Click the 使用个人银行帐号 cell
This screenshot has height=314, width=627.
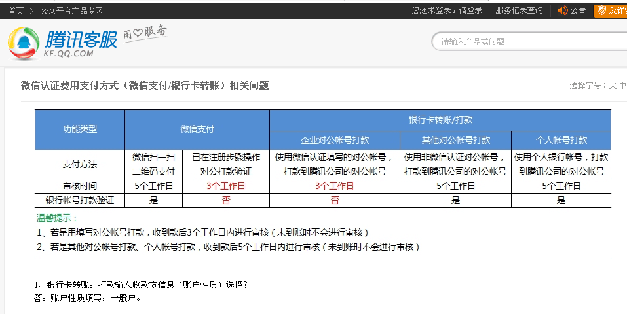pos(561,165)
